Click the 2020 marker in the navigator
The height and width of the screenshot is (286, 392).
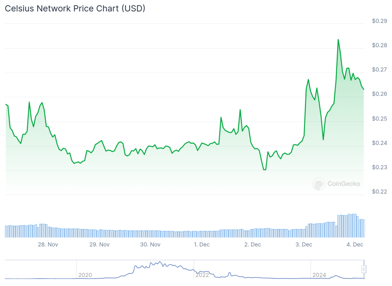point(85,275)
